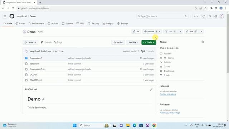Screen dimensions: 229x129
Task: Switch to the Pull requests tab
Action: click(36, 23)
